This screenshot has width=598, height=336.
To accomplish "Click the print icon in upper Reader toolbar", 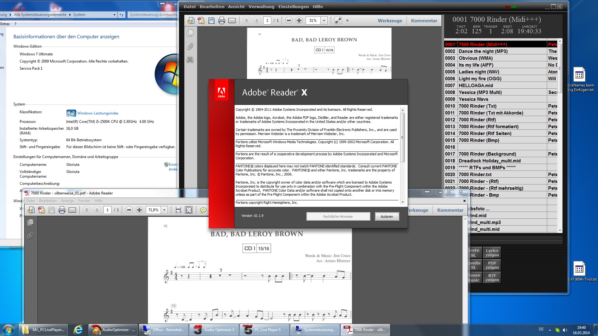I will [222, 21].
